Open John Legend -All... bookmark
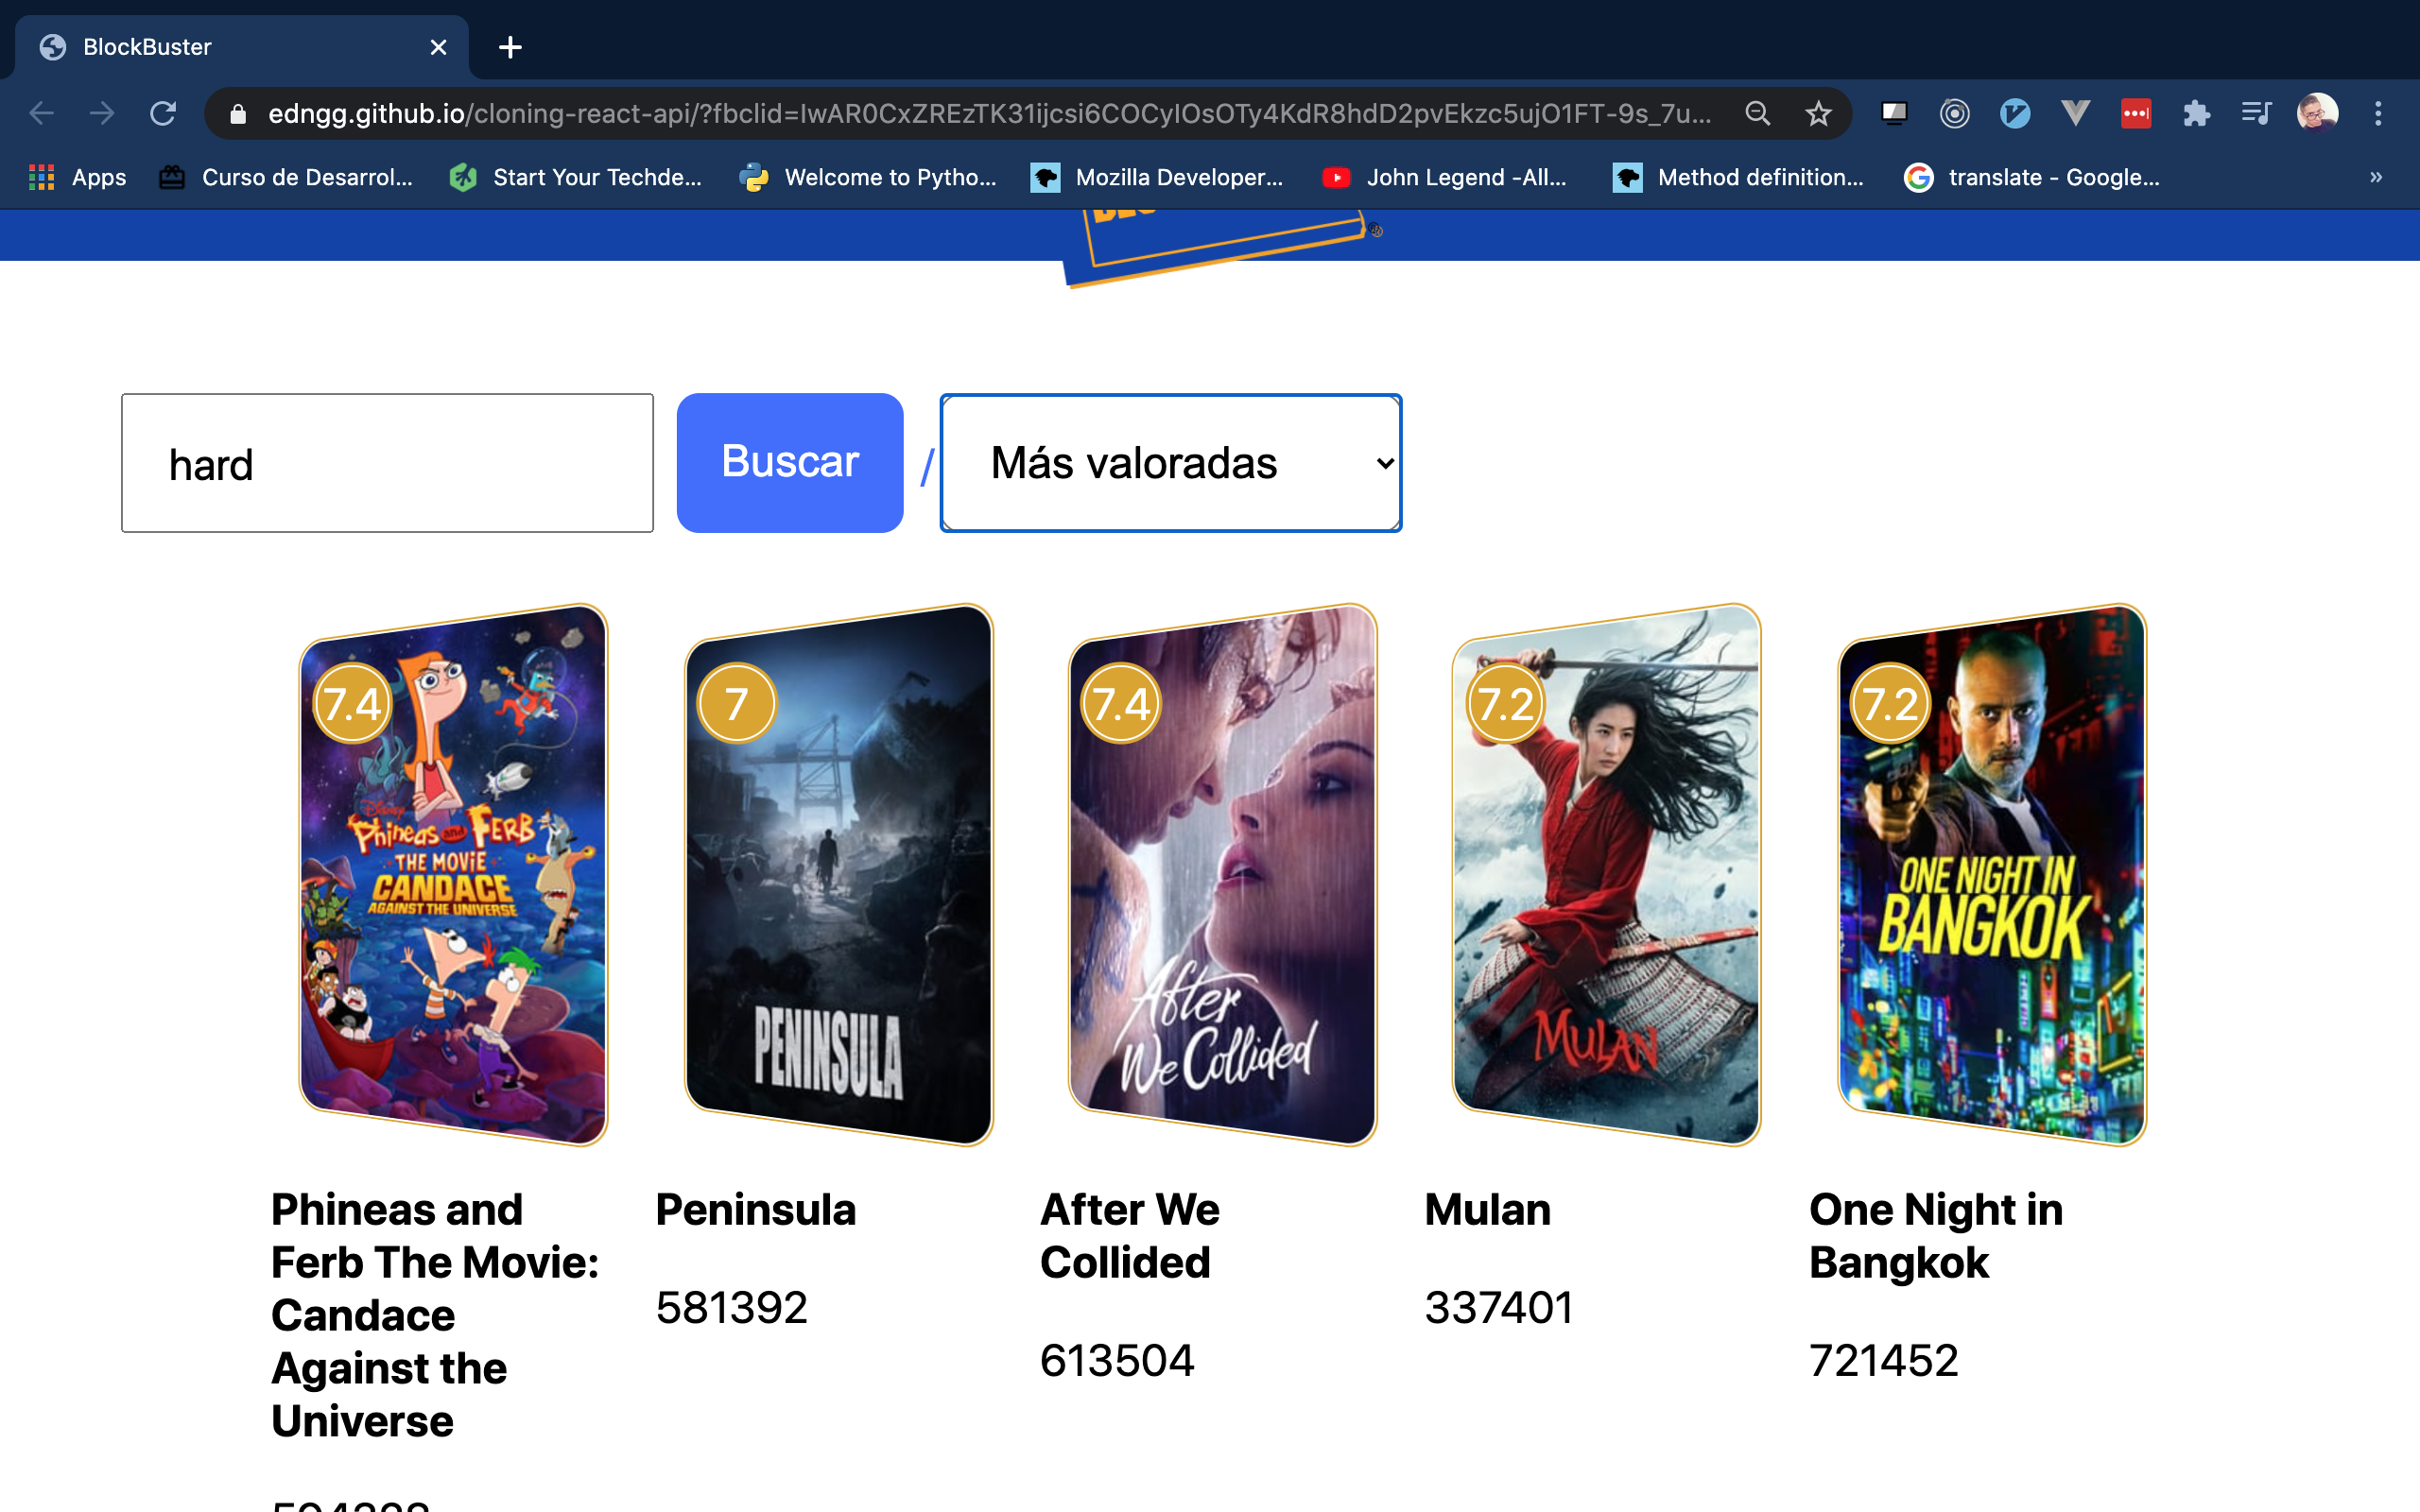 coord(1444,177)
